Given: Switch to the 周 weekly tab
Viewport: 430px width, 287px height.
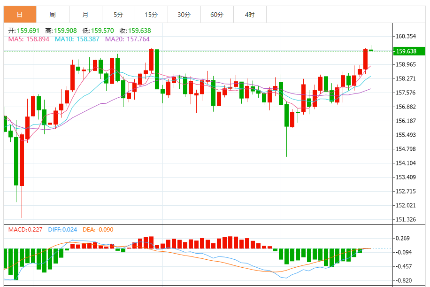Looking at the screenshot, I should point(53,14).
